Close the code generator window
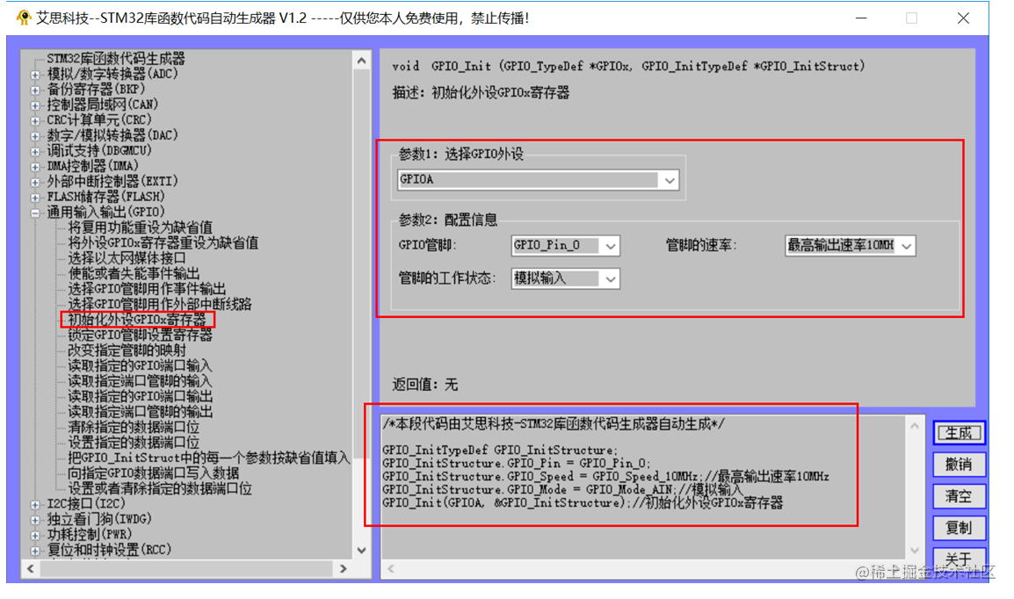1014x599 pixels. pyautogui.click(x=963, y=18)
